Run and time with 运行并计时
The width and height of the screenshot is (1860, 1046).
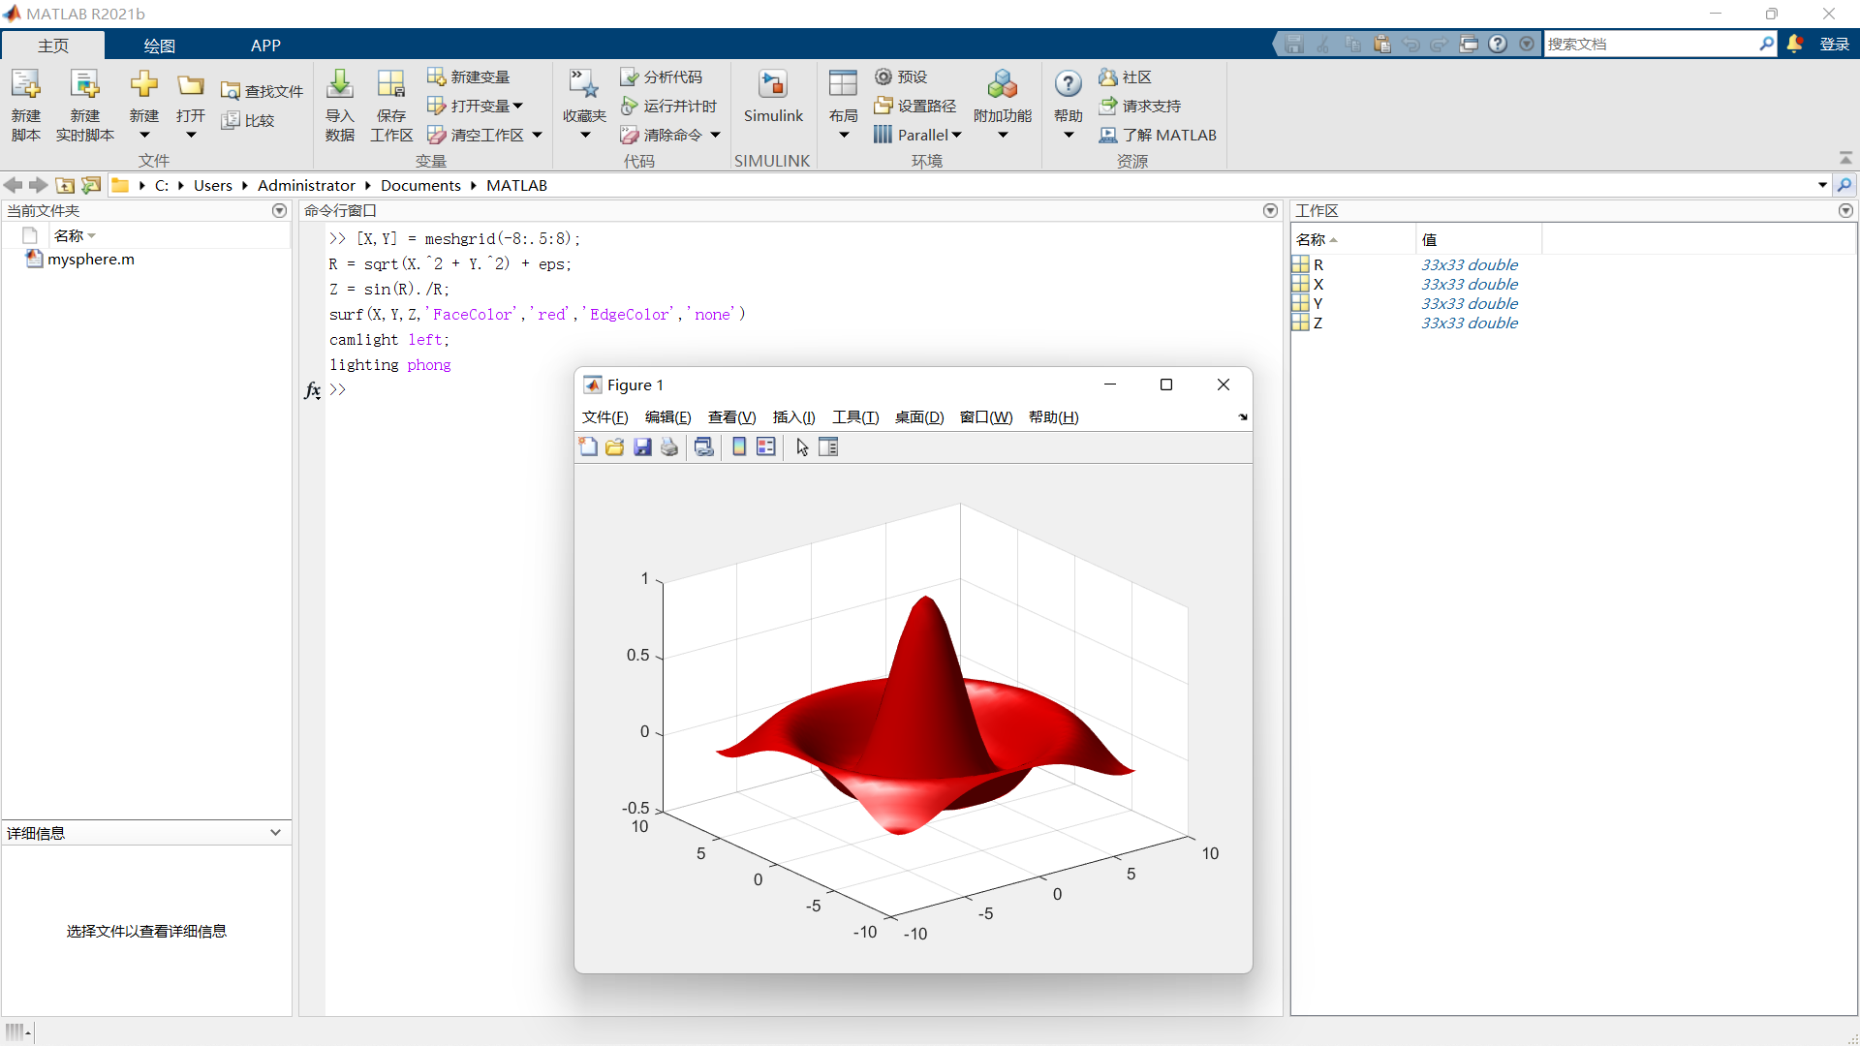(668, 106)
